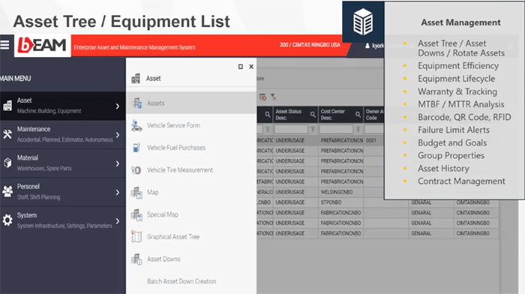Select Assets in the Asset submenu
525x294 pixels.
tap(191, 103)
